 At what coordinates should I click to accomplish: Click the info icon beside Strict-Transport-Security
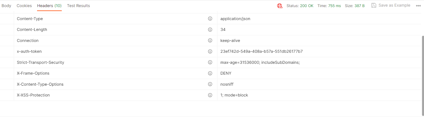tap(210, 62)
